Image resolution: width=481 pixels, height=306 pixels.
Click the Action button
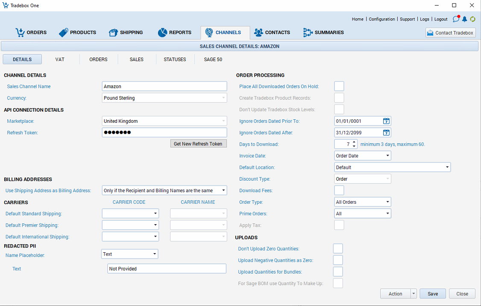pos(396,294)
